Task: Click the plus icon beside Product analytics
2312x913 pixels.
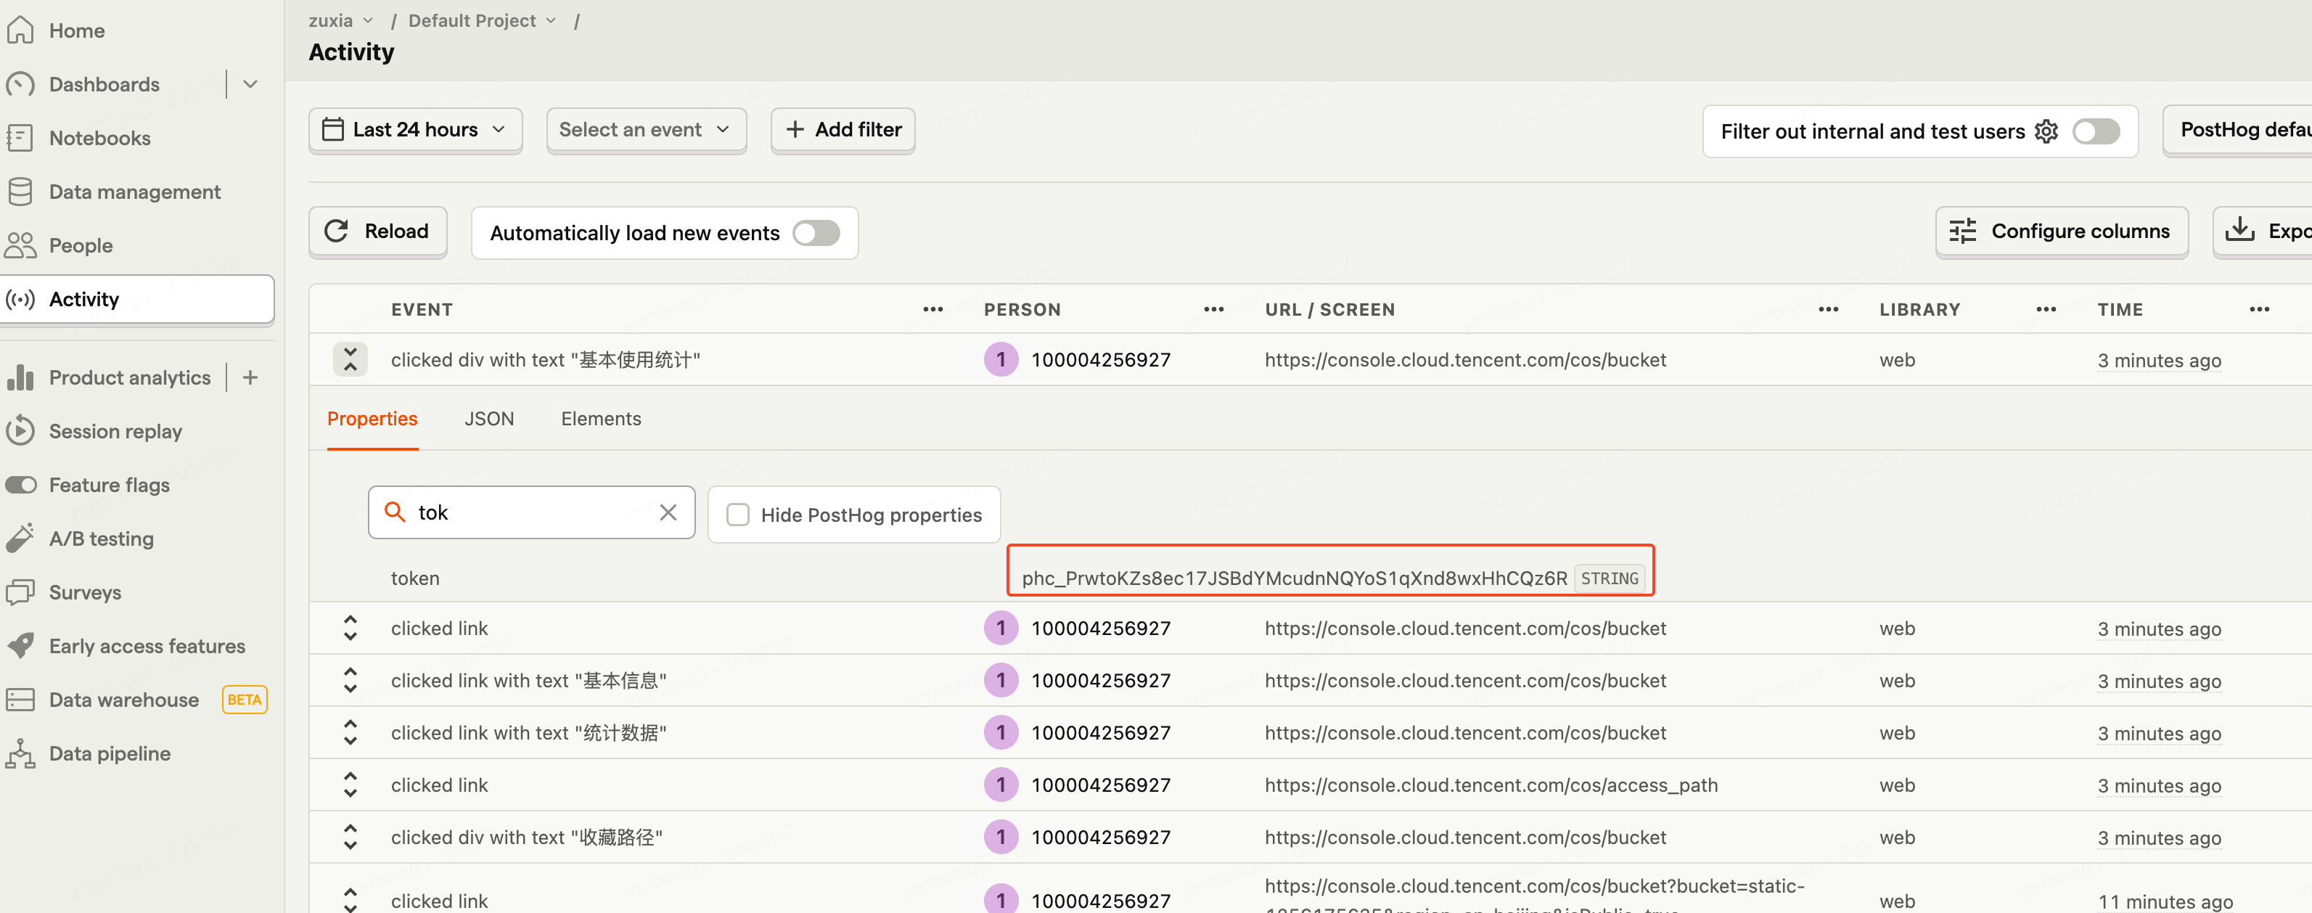Action: [250, 378]
